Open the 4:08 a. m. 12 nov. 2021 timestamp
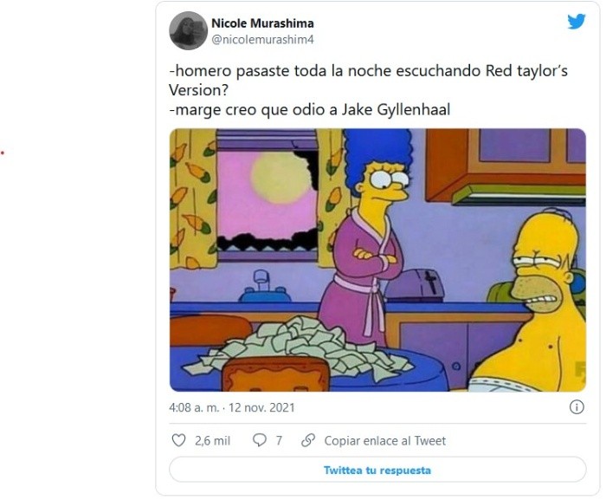 232,407
